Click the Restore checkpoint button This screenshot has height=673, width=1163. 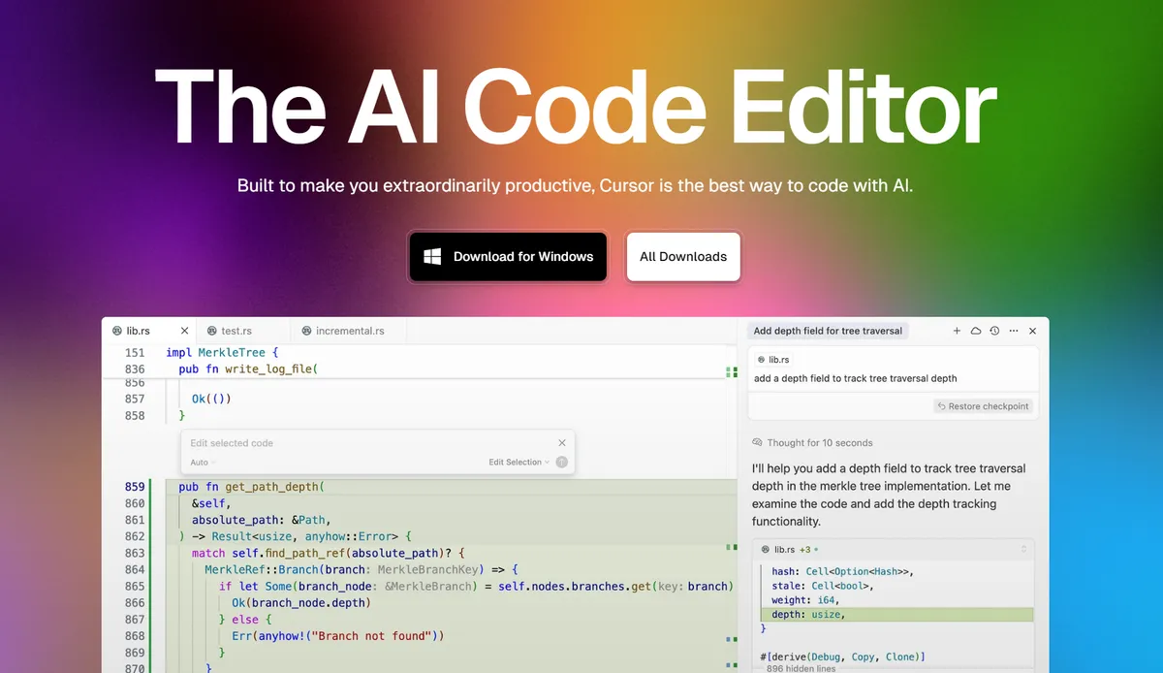[984, 406]
